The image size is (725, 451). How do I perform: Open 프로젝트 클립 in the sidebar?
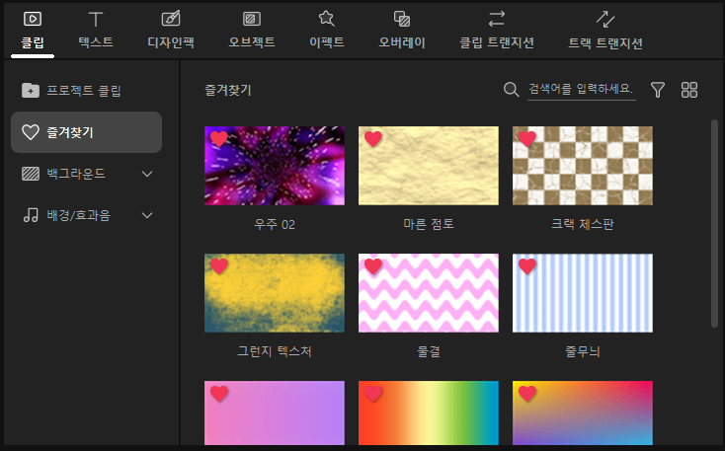point(85,91)
